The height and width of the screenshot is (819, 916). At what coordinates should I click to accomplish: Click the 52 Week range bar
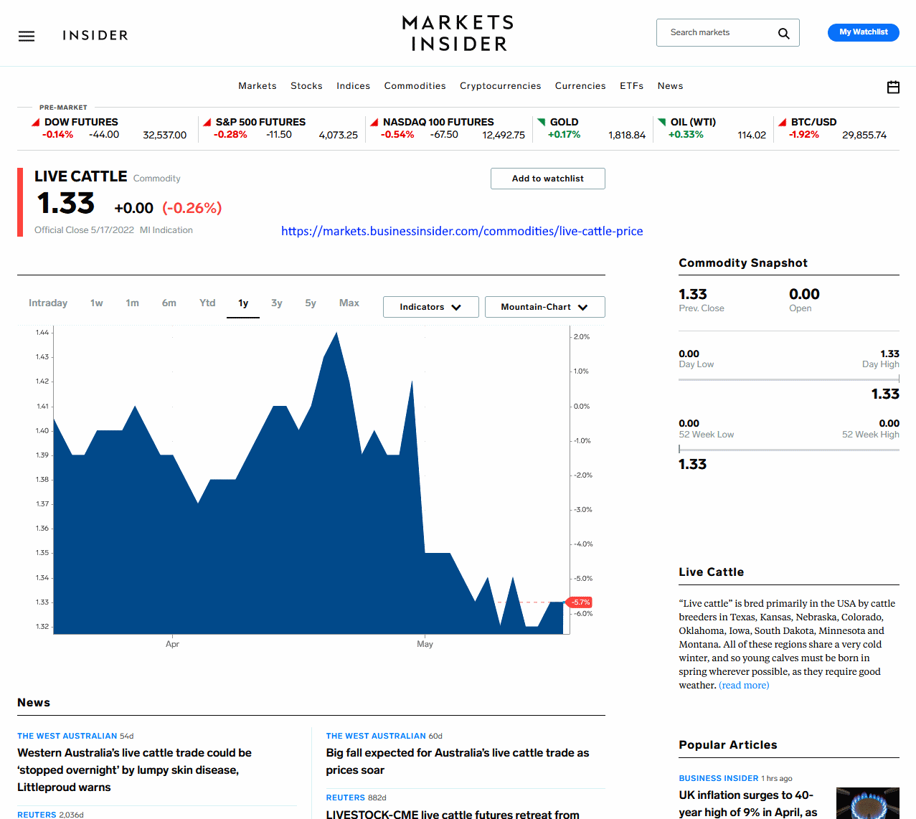(x=788, y=450)
